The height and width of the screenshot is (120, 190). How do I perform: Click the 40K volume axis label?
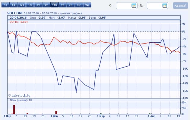point(184,103)
